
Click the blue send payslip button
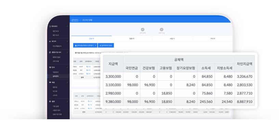coord(106,45)
